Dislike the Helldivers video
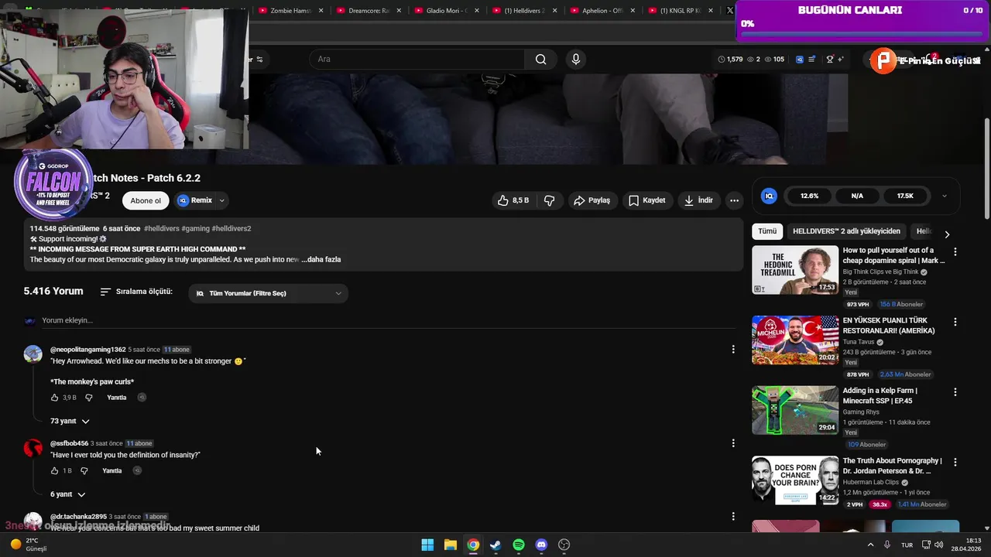This screenshot has width=991, height=557. [x=549, y=200]
